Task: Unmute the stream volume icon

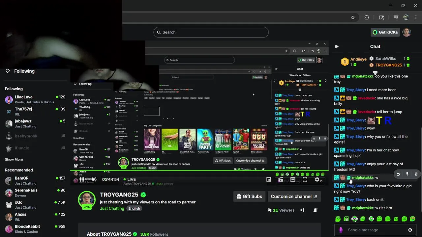Action: 94,179
